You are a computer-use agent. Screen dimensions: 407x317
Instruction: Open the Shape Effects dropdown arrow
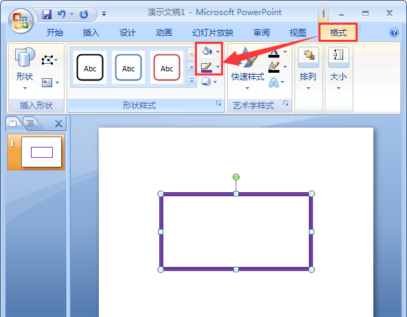[x=216, y=82]
